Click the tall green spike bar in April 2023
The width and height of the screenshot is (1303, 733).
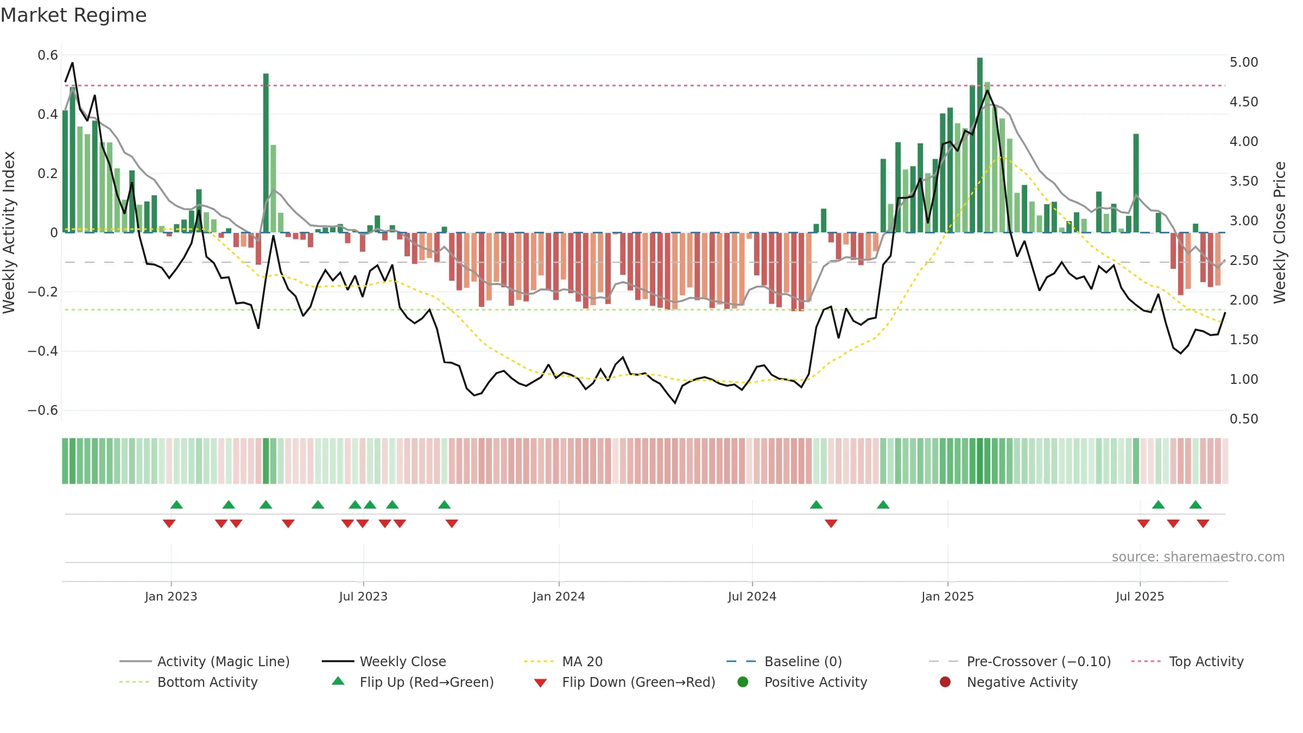point(266,153)
